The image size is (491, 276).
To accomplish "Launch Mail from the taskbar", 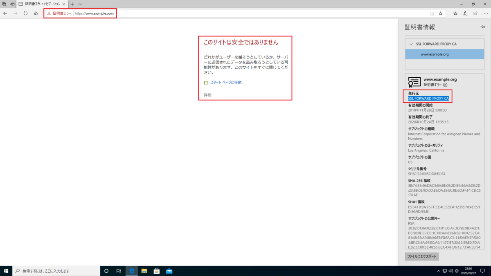I will pos(169,271).
